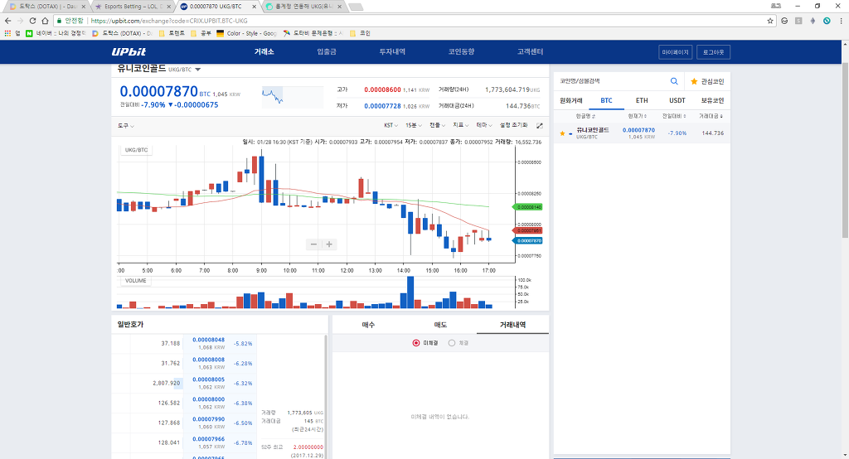This screenshot has width=849, height=459.
Task: Zoom in the chart with plus button
Action: (x=328, y=244)
